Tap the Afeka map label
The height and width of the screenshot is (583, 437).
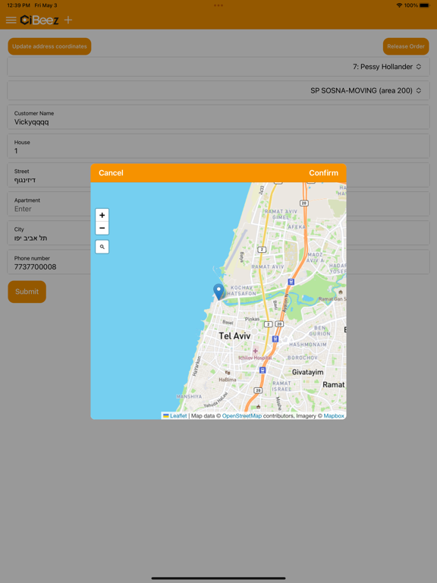297,227
